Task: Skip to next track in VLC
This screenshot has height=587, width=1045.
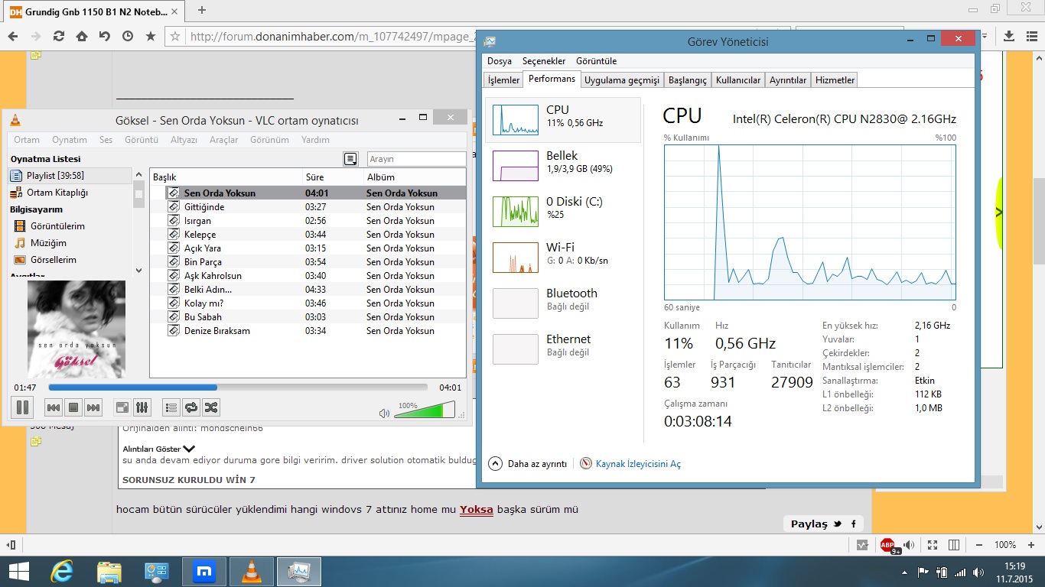Action: [x=93, y=408]
